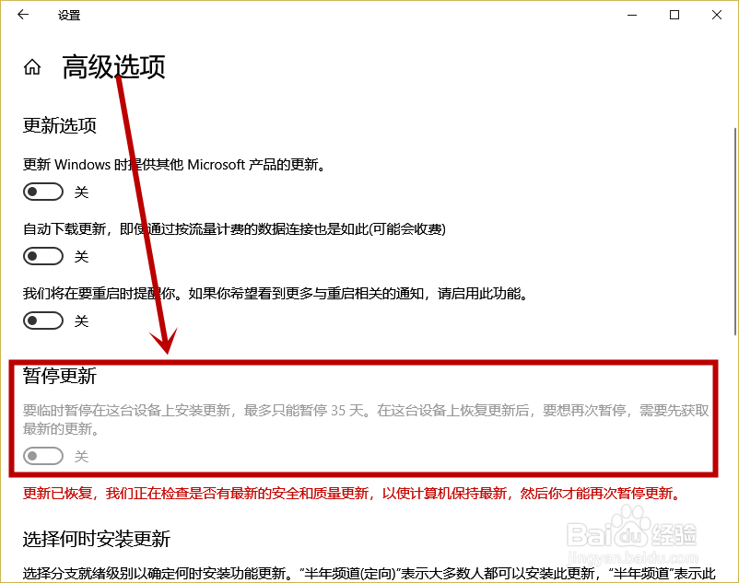
Task: Turn on automatic downloads over metered connections
Action: pos(42,256)
